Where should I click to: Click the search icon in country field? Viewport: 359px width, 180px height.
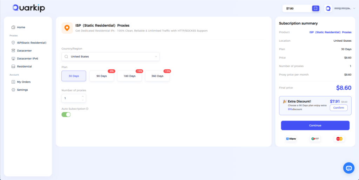(66, 56)
